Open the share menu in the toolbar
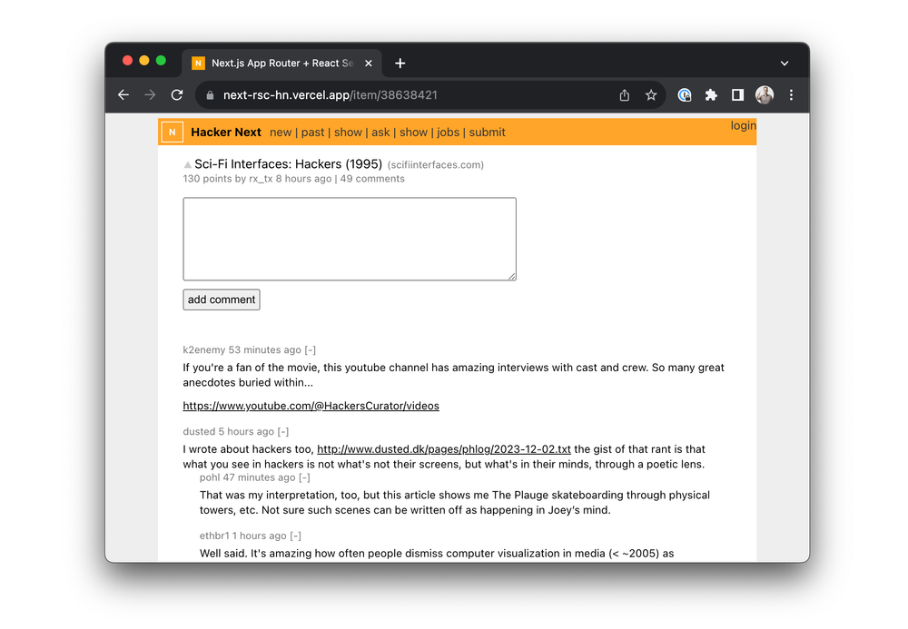This screenshot has height=629, width=908. (624, 94)
